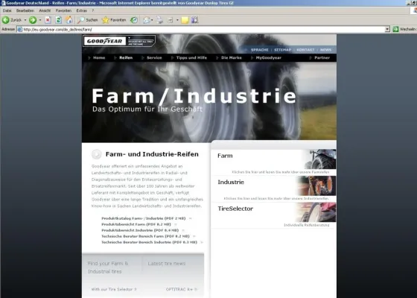Click the TireSelector thumbnail image
Screen dimensions: 417x298
(x=316, y=212)
